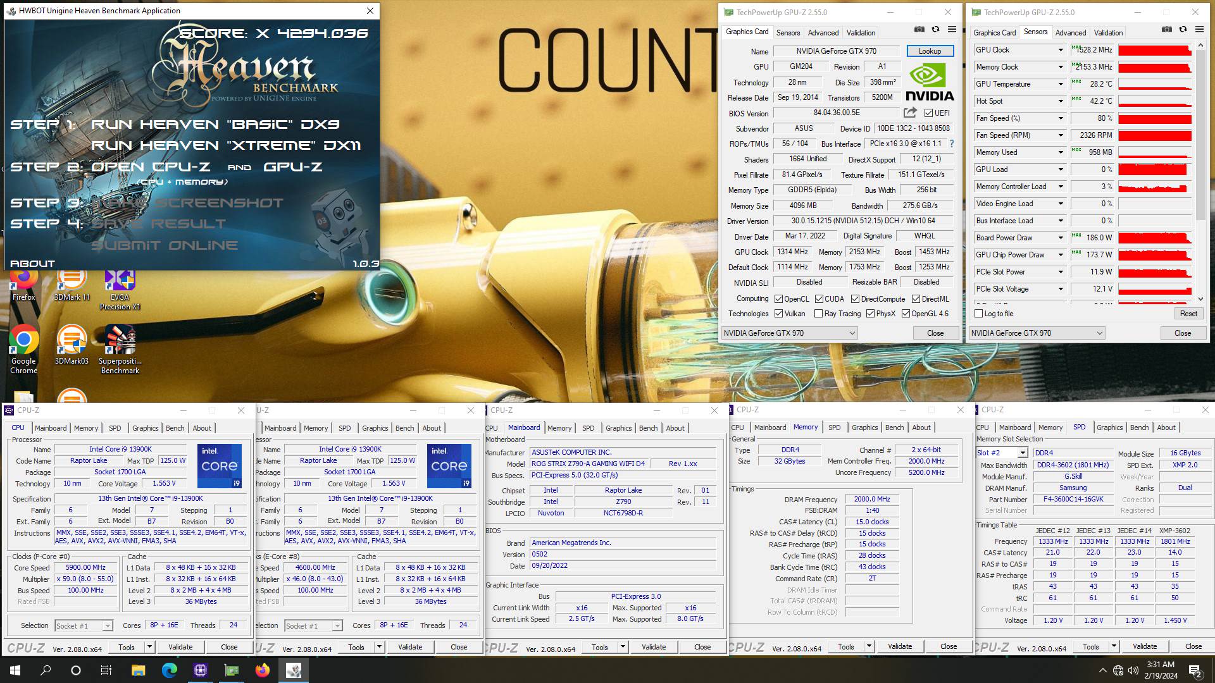Screen dimensions: 1215x683
Task: Click Firefox icon in the taskbar
Action: (262, 670)
